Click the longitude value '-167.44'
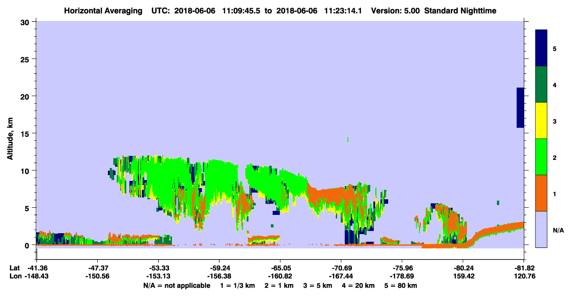The image size is (582, 298). point(341,277)
